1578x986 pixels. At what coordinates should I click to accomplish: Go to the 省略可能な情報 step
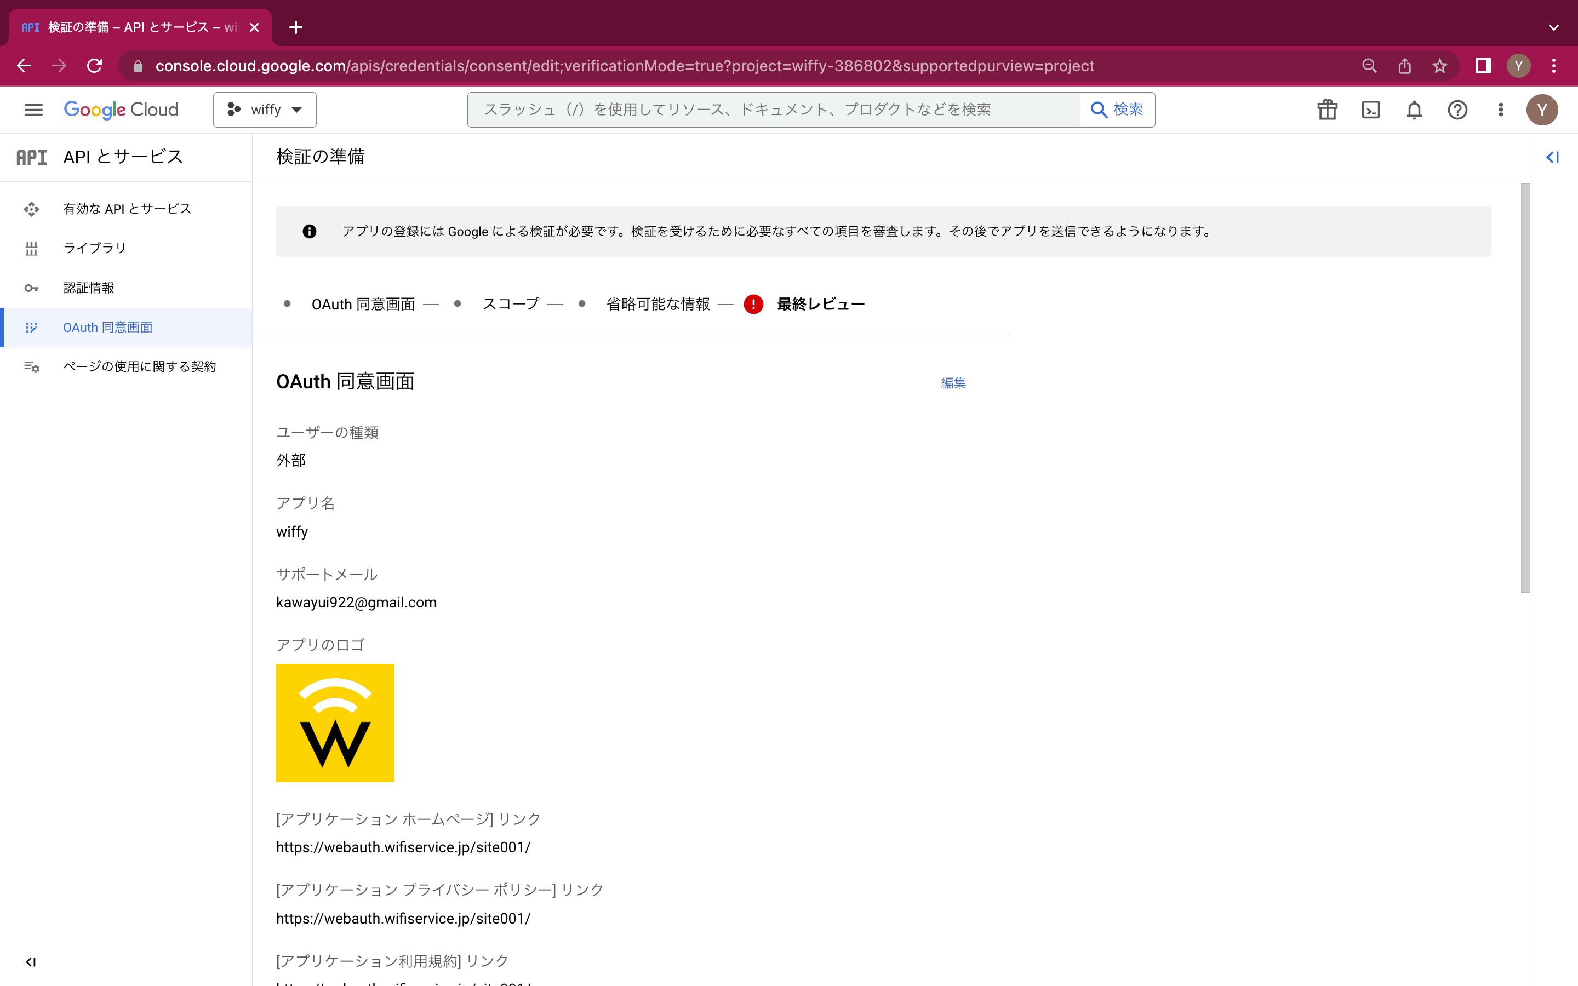[x=658, y=305]
